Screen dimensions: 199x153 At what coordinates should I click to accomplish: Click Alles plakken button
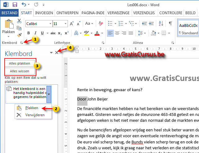coord(20,63)
